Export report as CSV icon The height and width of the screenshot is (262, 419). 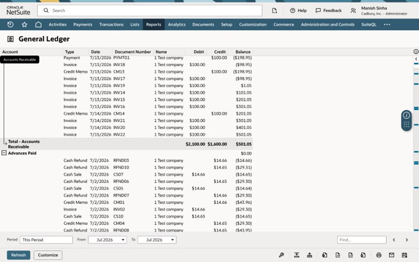pos(351,255)
